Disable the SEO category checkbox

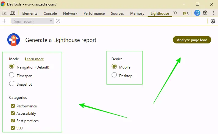tap(13, 128)
